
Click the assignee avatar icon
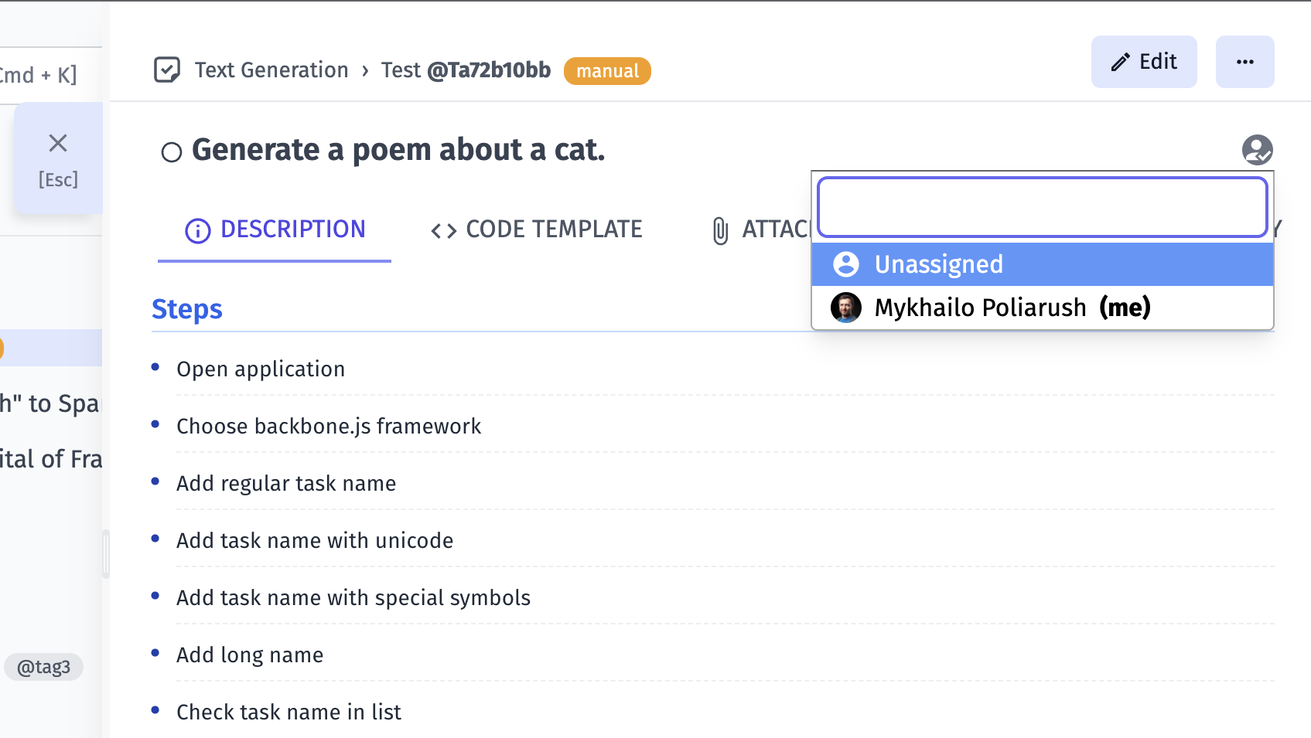[x=1257, y=150]
